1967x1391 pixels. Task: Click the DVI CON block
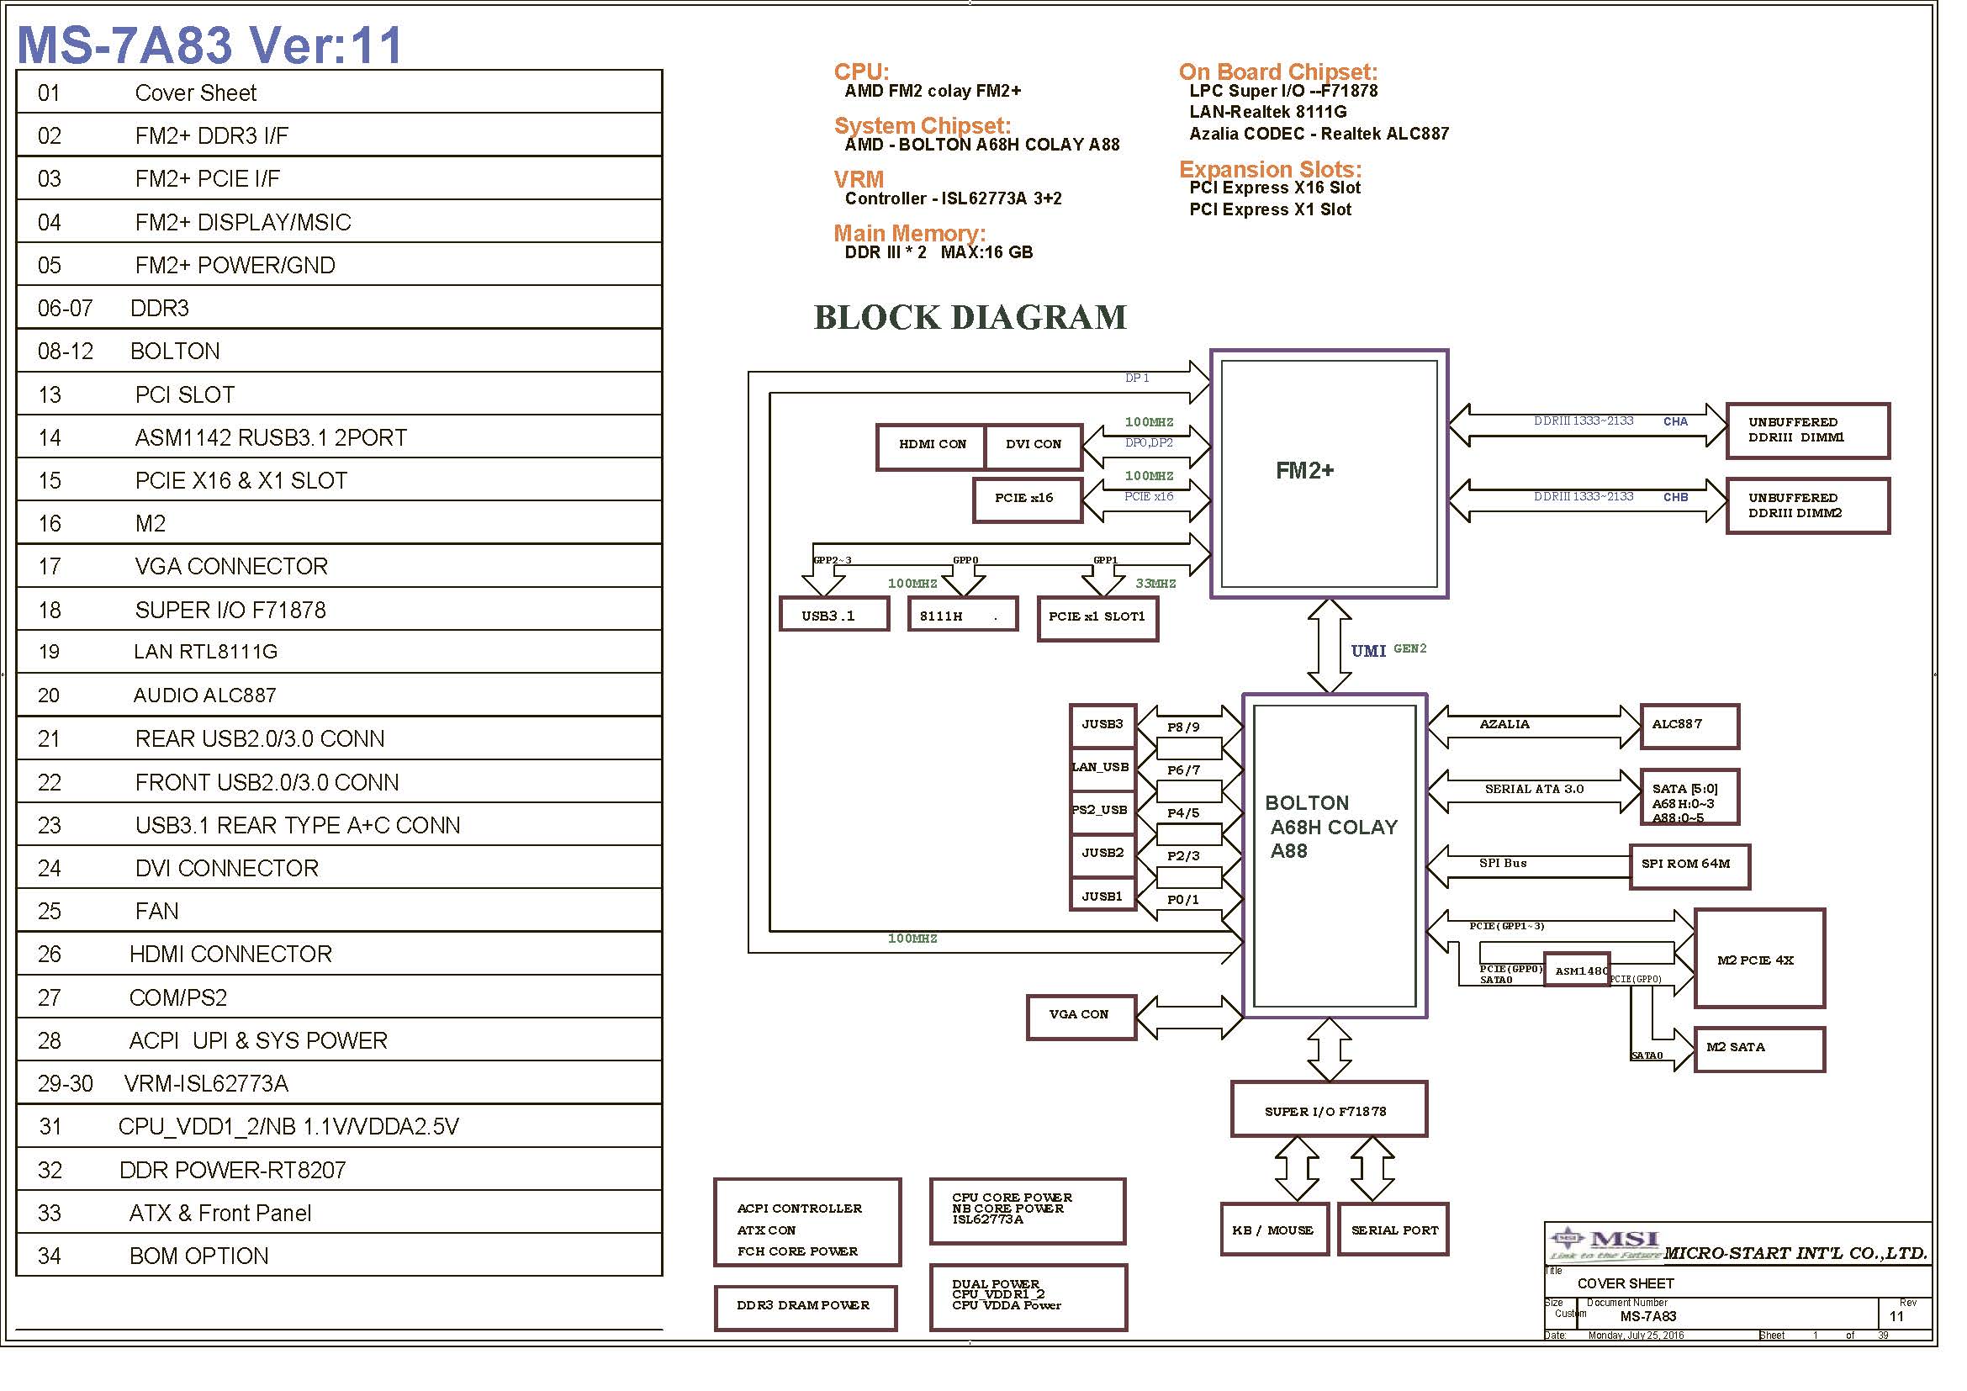tap(1033, 446)
